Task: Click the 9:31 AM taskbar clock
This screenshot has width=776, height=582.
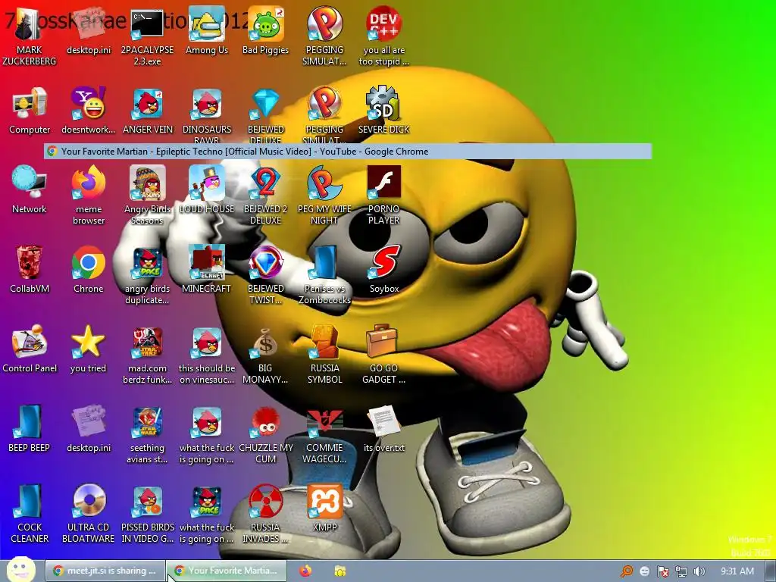Action: (x=737, y=571)
